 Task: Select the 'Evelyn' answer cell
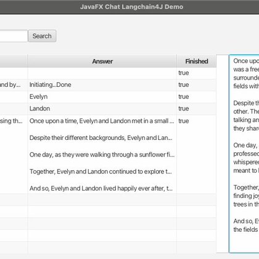pos(102,97)
